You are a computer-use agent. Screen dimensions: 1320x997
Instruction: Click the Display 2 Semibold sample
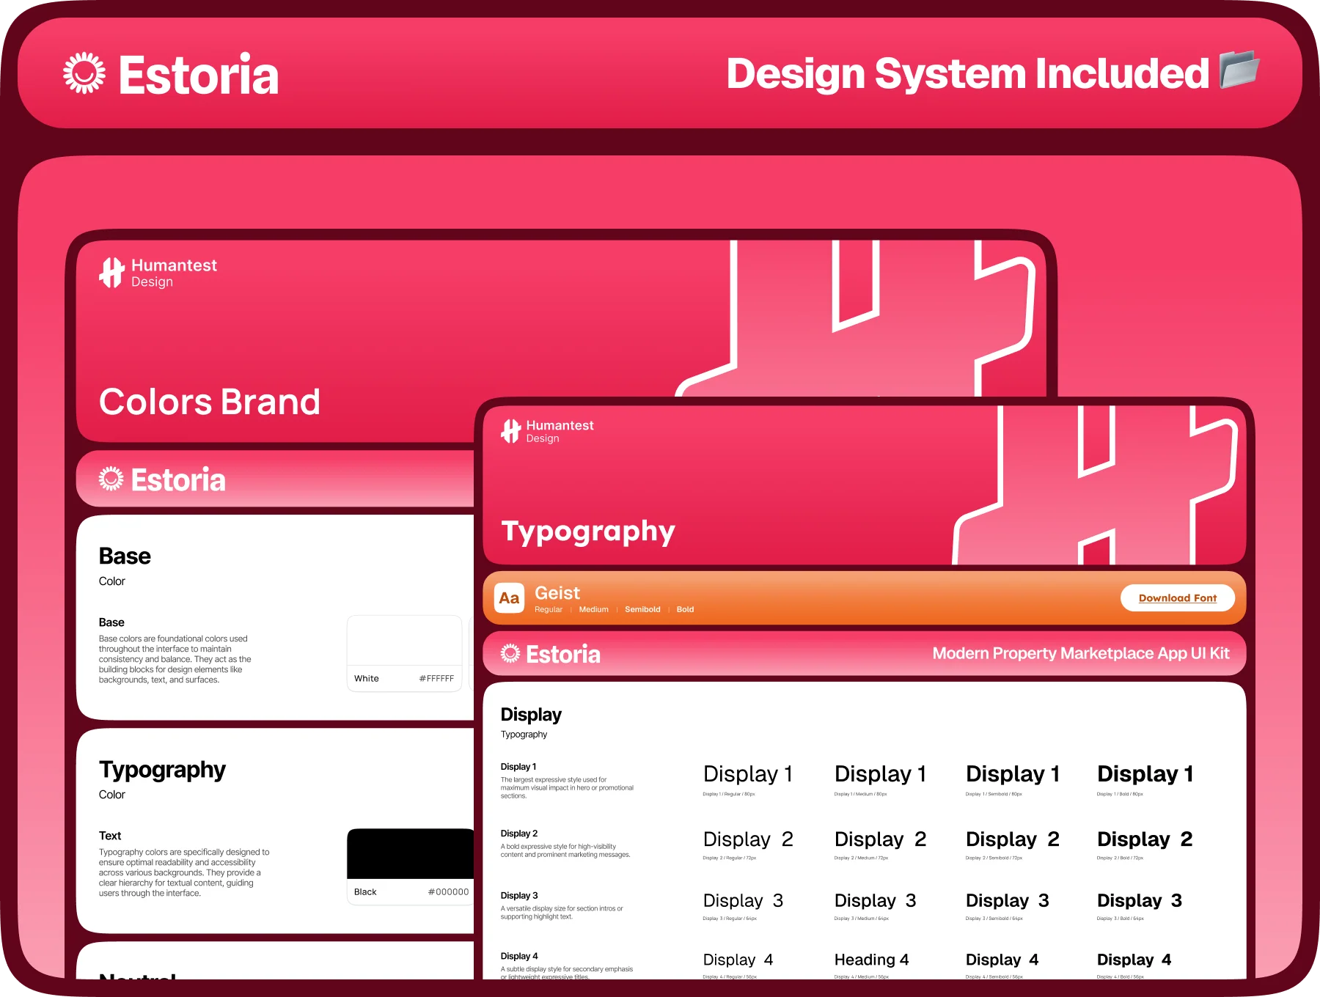click(x=1013, y=839)
